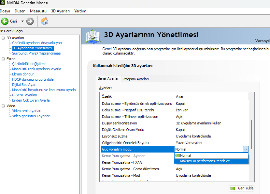Select Doku süzme – Eşyönsüz örnek optimizasyonu row
Viewport: 270px width, 194px height.
click(x=175, y=104)
